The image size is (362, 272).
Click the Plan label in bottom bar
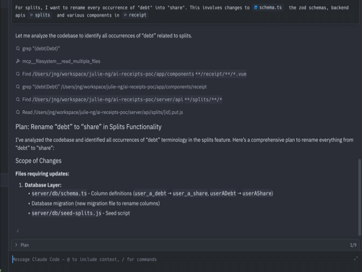click(24, 245)
